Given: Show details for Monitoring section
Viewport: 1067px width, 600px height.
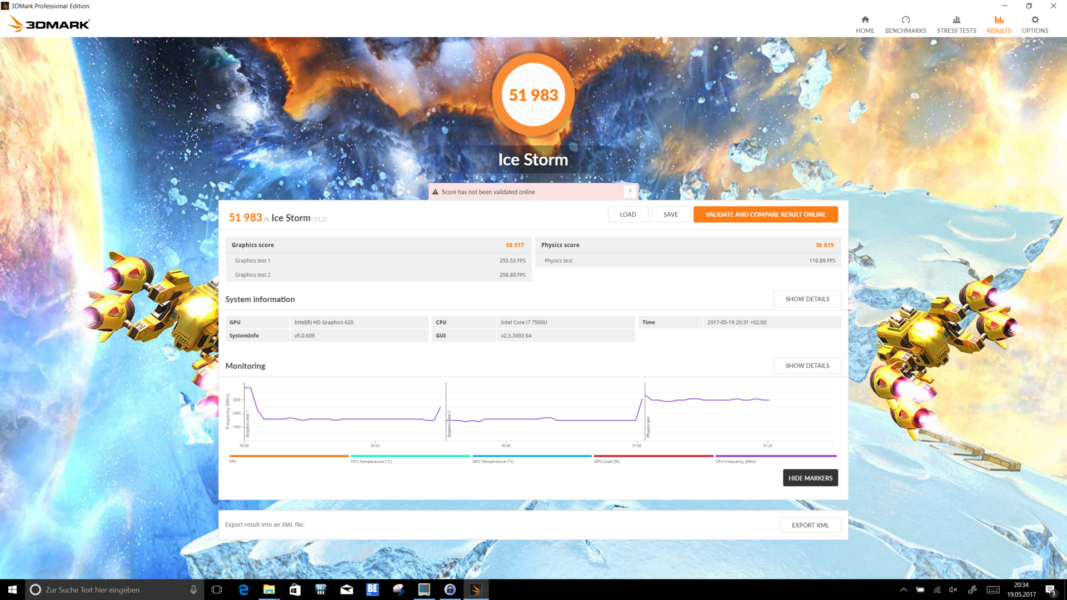Looking at the screenshot, I should (807, 366).
